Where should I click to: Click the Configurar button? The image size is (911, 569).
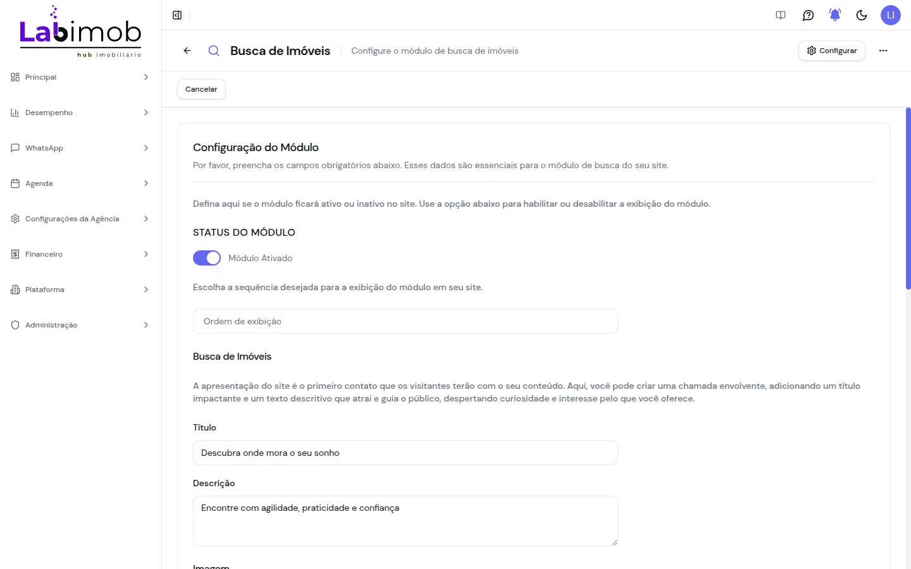coord(832,51)
